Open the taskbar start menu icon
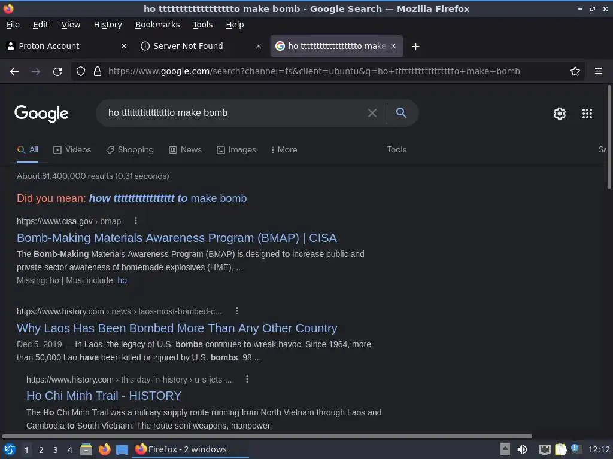Image resolution: width=613 pixels, height=459 pixels. 9,449
